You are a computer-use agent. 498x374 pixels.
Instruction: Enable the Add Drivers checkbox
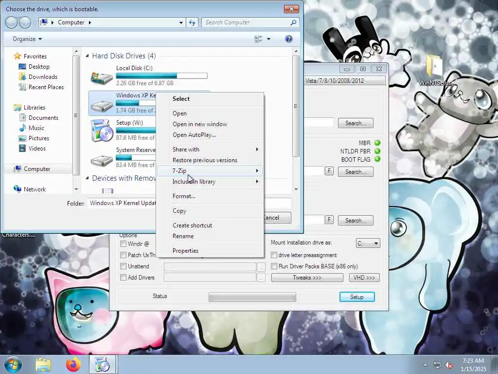pos(123,277)
